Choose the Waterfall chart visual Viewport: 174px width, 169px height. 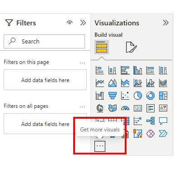99,96
